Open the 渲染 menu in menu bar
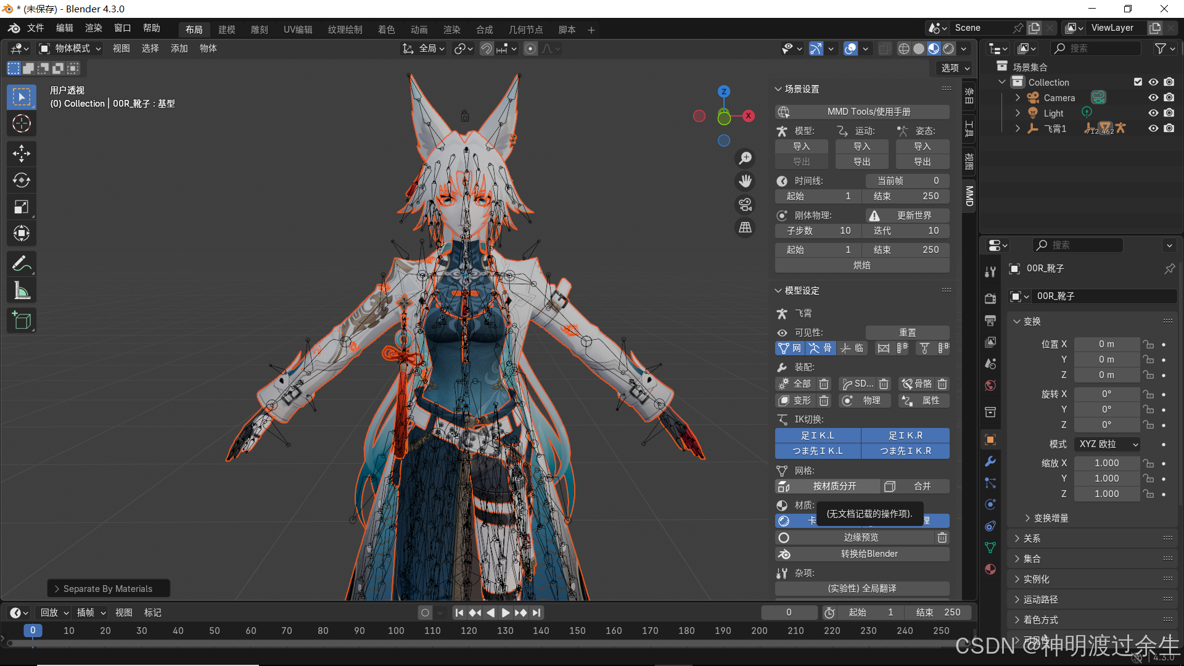1184x666 pixels. click(x=94, y=28)
